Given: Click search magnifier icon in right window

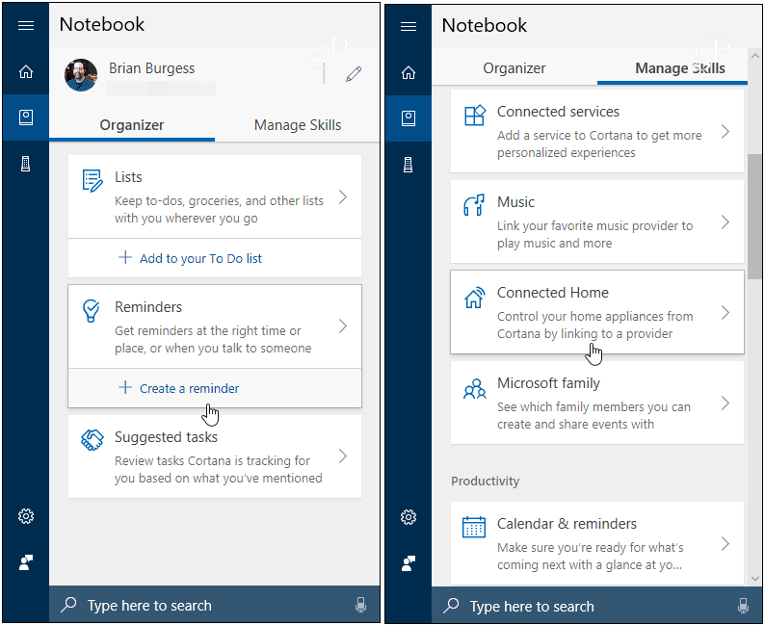Looking at the screenshot, I should tap(451, 606).
